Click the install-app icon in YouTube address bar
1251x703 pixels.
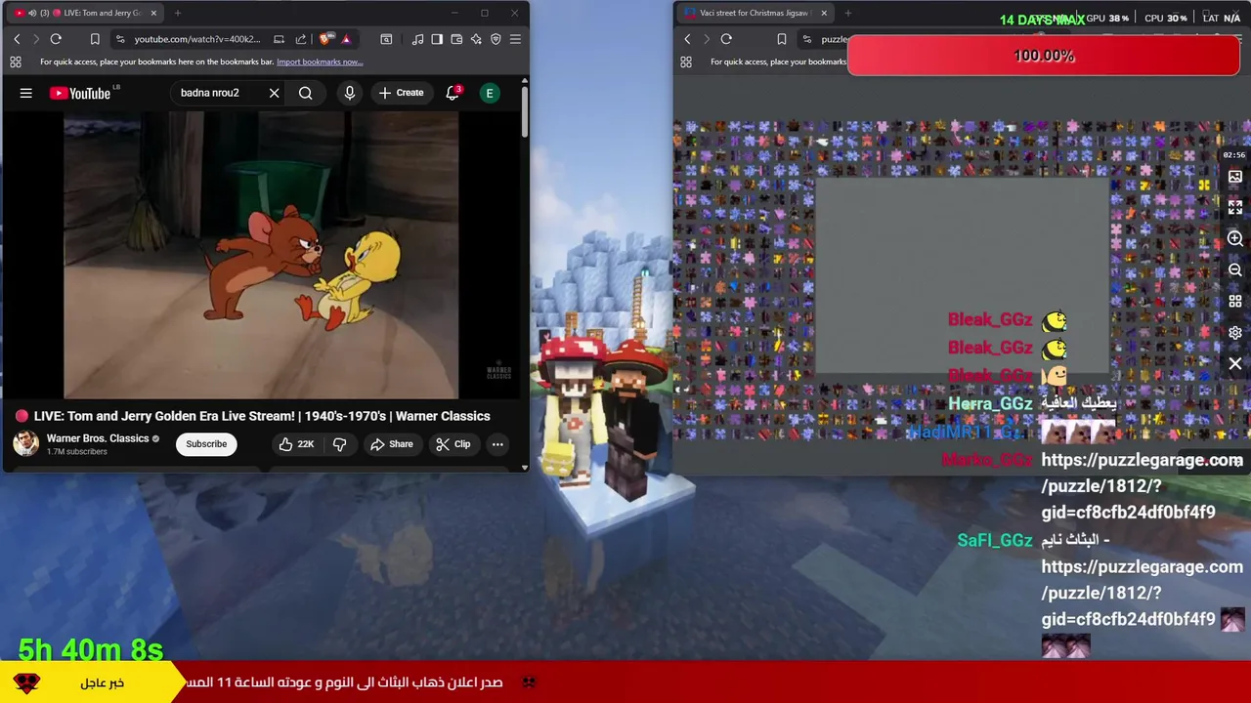(x=279, y=39)
